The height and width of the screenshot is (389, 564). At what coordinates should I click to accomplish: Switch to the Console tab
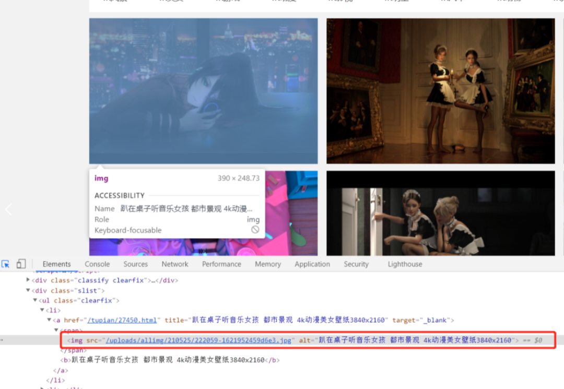(97, 264)
